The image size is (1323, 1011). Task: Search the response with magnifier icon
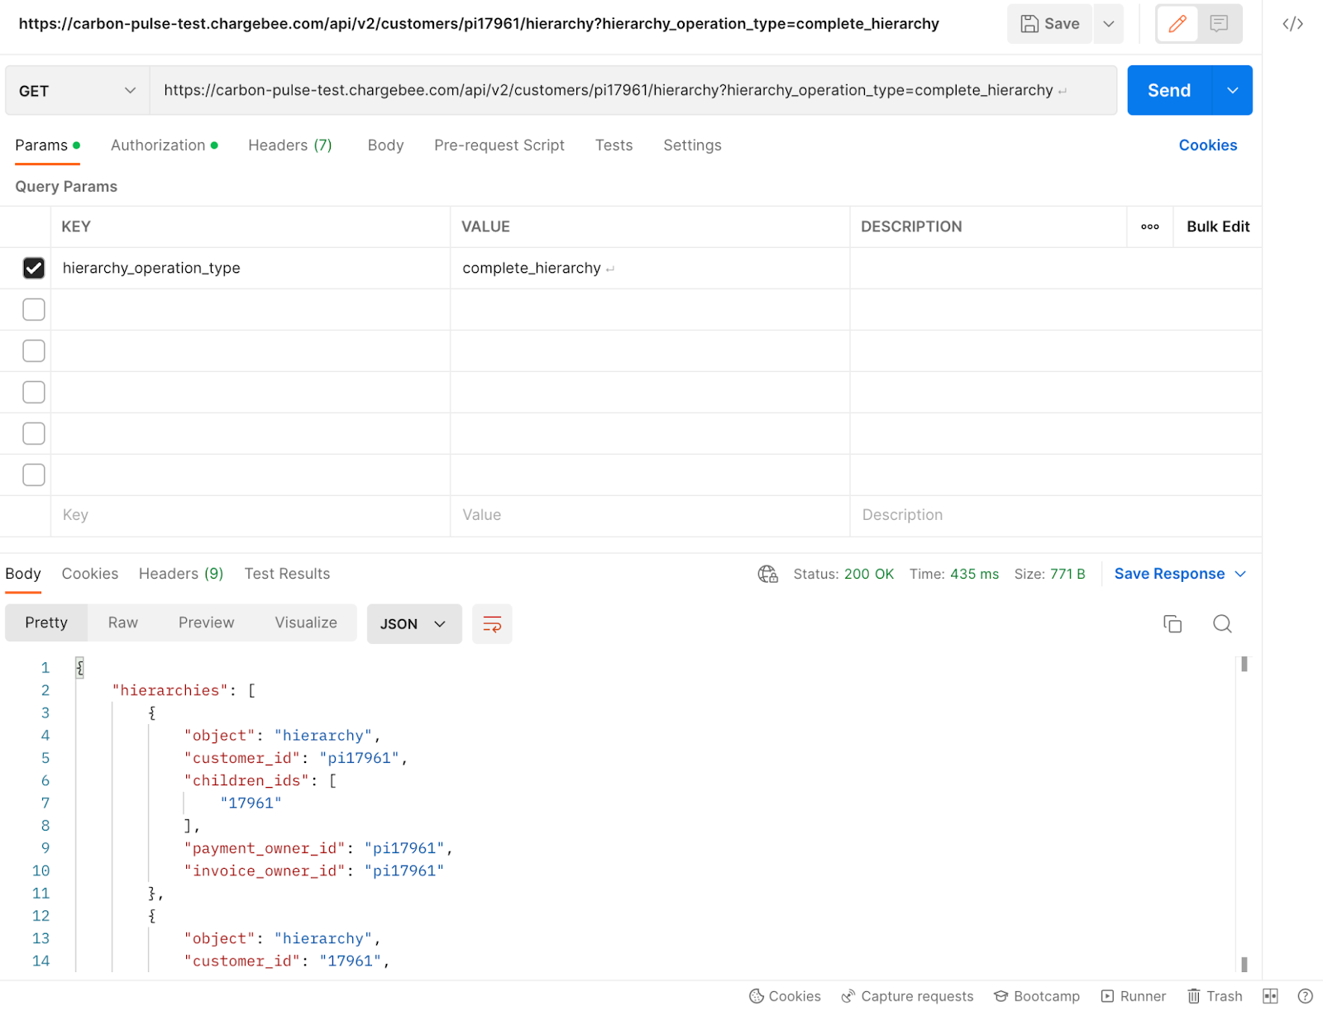[x=1222, y=624]
